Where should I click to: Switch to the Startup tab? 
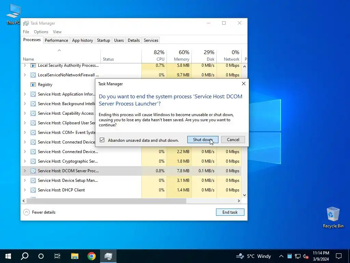103,40
